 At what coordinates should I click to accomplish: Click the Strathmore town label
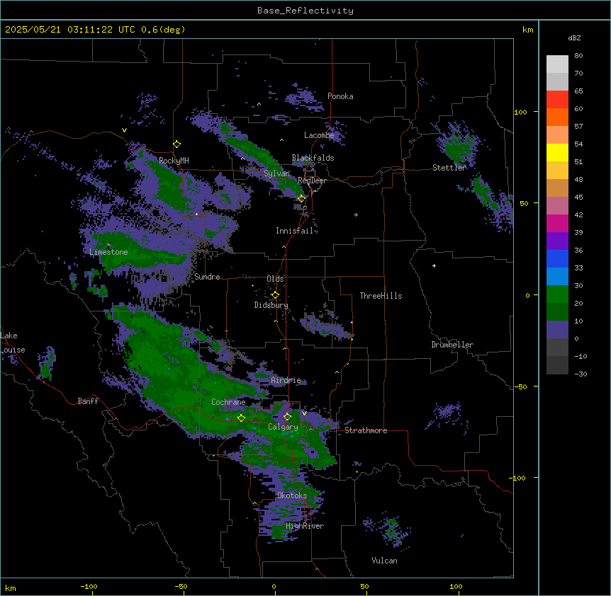(366, 430)
